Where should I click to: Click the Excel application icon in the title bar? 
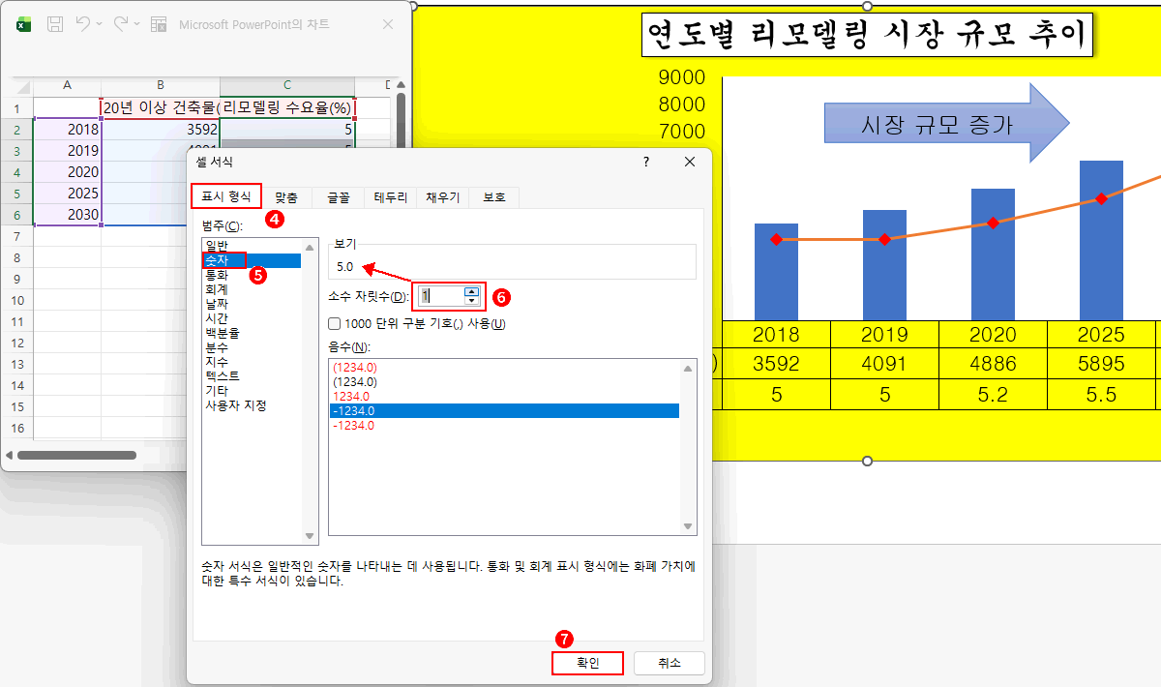(24, 23)
